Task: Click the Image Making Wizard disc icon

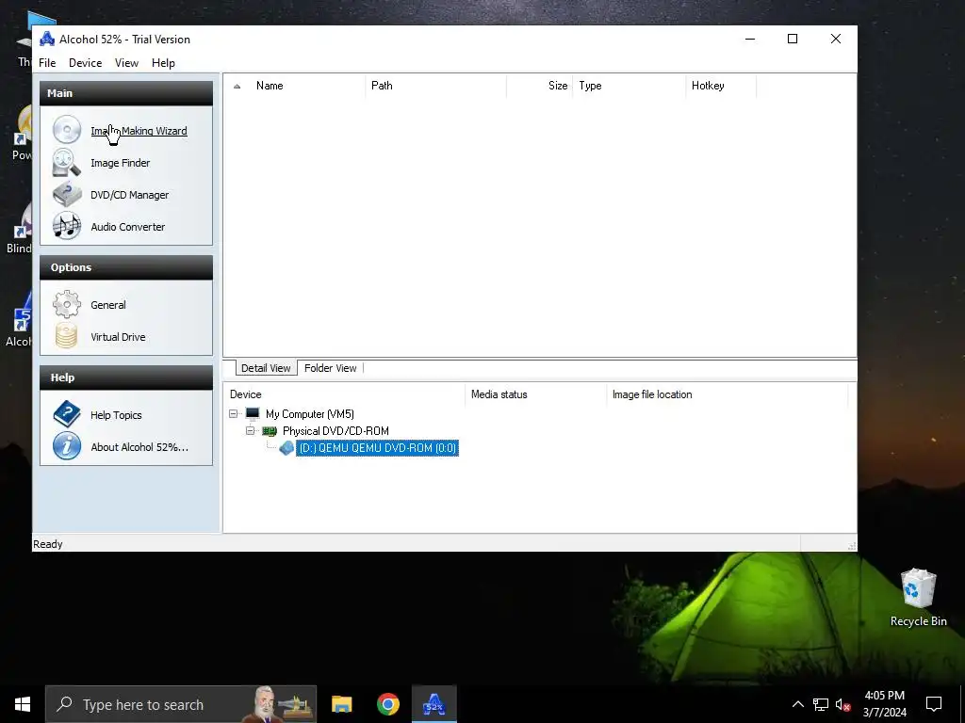Action: (x=67, y=130)
